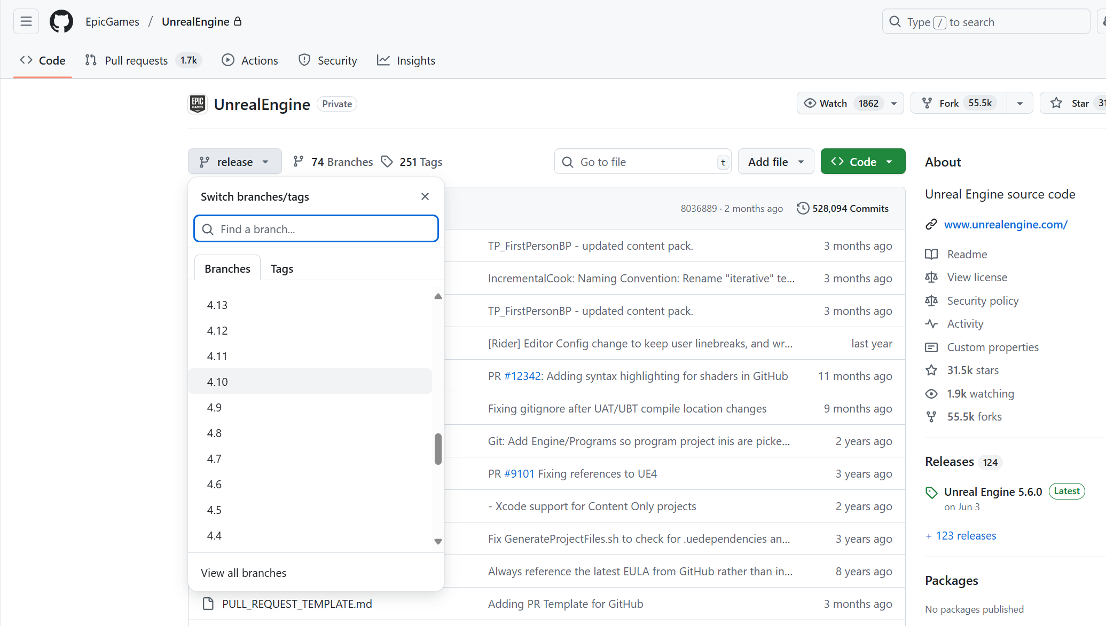This screenshot has height=626, width=1106.
Task: Focus the Find a branch field
Action: (x=316, y=229)
